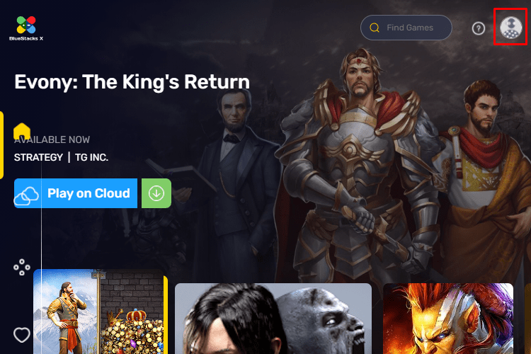Open favorites via heart sidebar icon
Screen dimensions: 531x354
coord(22,335)
